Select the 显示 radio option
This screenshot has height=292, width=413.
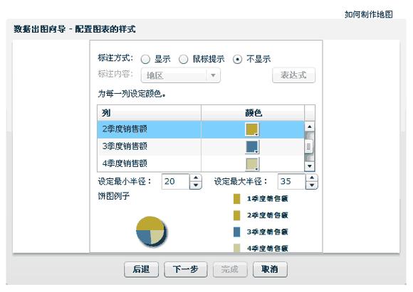(145, 59)
